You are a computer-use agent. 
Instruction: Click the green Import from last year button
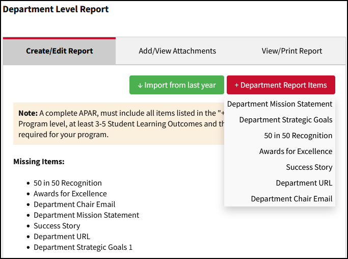[x=177, y=85]
